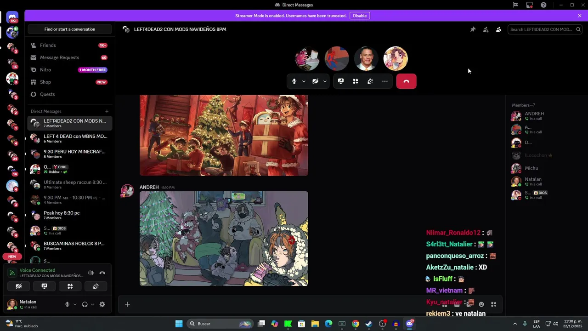Image resolution: width=588 pixels, height=331 pixels.
Task: Open Windows Start menu
Action: point(179,324)
